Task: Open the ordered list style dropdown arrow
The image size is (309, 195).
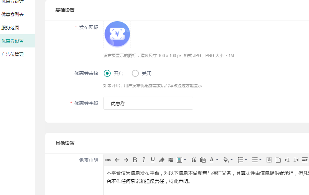Action: tap(246, 160)
